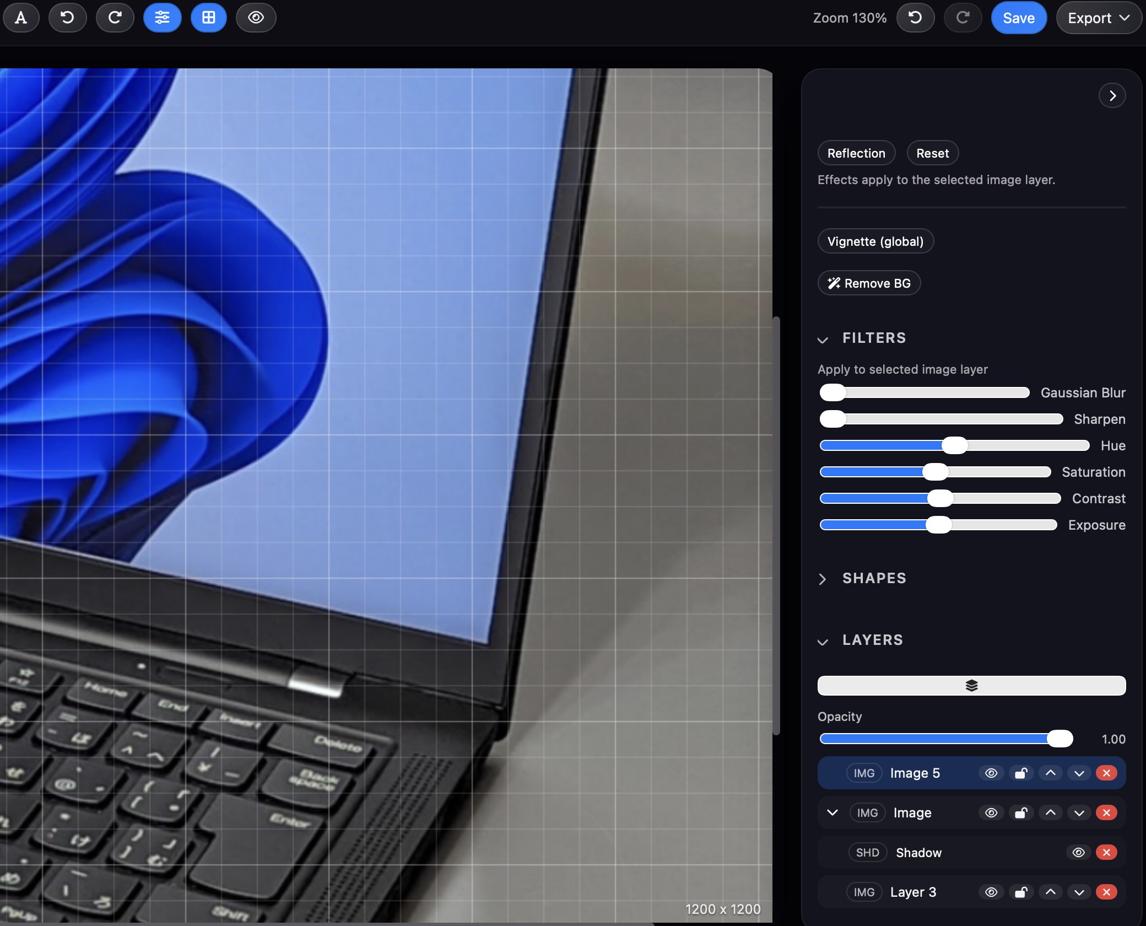
Task: Open the Export dropdown
Action: pos(1097,17)
